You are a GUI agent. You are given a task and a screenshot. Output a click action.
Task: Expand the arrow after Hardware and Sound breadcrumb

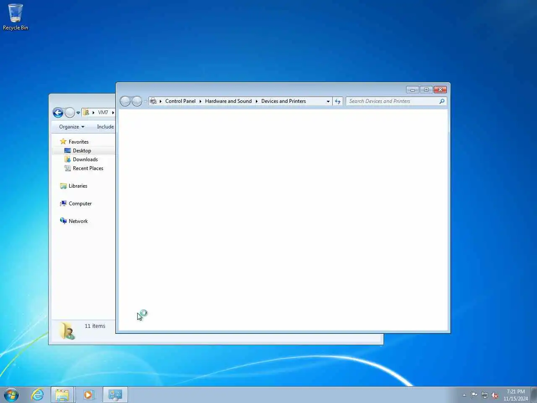coord(256,101)
